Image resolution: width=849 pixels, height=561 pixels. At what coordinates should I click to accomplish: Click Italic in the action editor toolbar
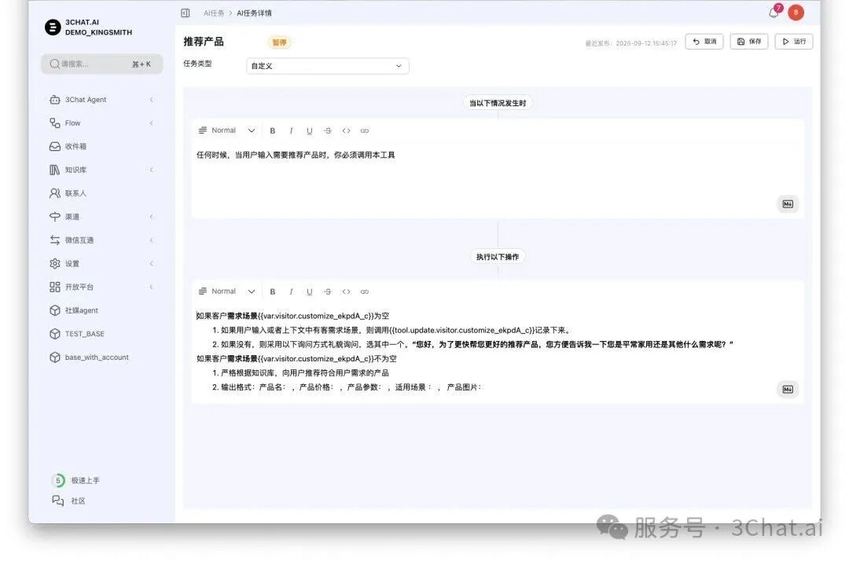pos(292,291)
